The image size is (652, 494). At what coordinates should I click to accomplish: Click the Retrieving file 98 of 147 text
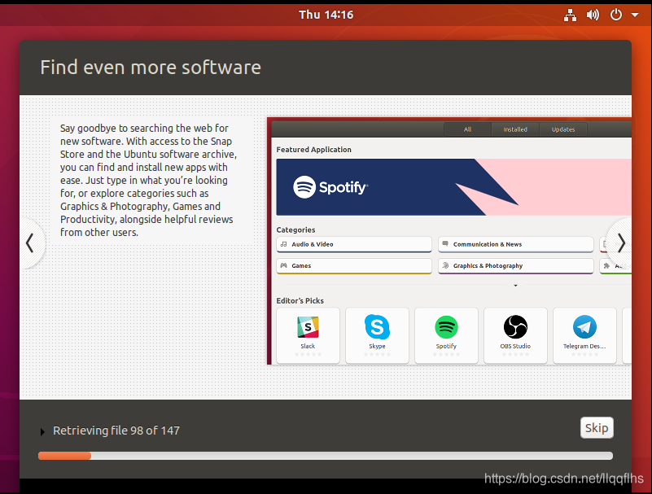coord(116,431)
